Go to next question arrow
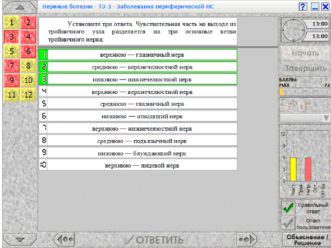 click(247, 239)
